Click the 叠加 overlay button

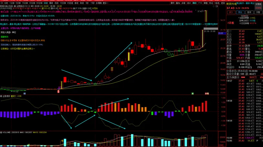point(178,3)
